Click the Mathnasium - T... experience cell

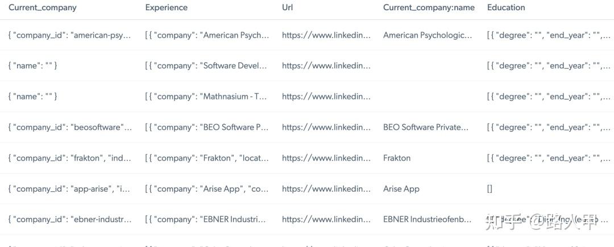(206, 97)
